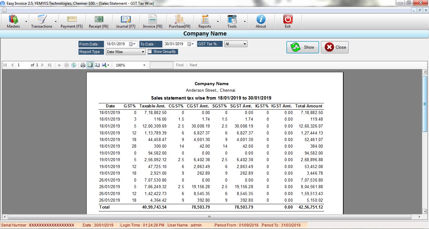
Task: Toggle the Show GroupBy checkbox
Action: tap(150, 52)
